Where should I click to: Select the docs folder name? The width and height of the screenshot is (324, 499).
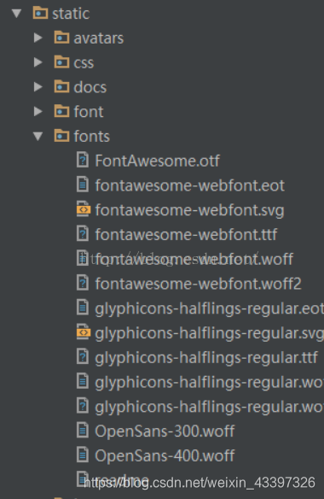pyautogui.click(x=90, y=87)
